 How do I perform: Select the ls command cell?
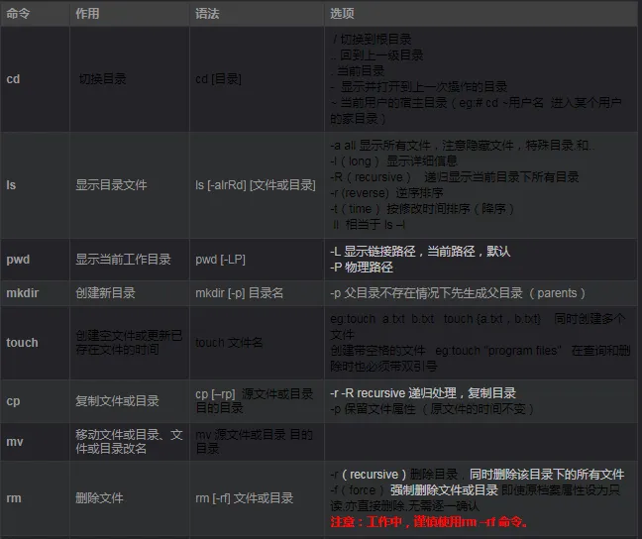35,185
